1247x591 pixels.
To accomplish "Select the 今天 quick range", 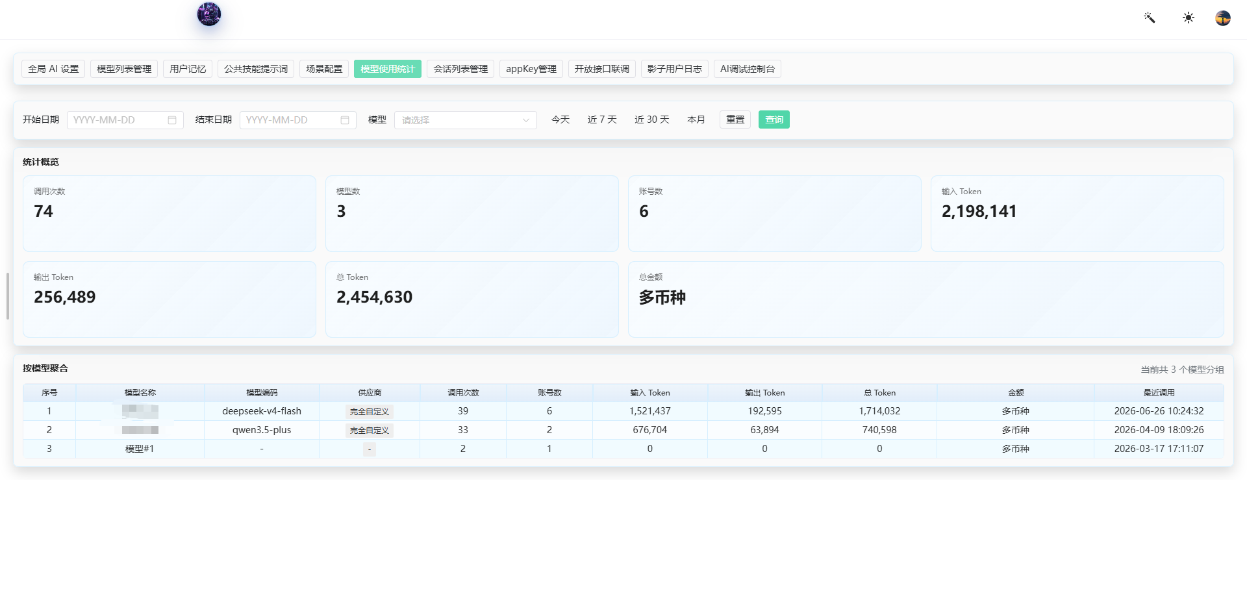I will 561,119.
